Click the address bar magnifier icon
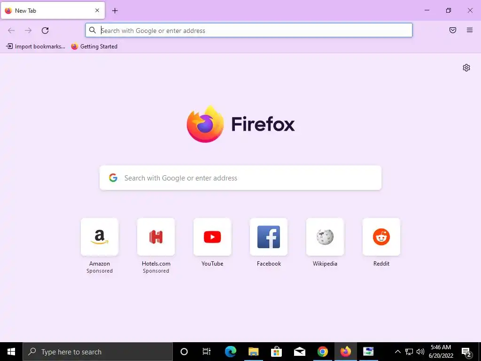Image resolution: width=481 pixels, height=361 pixels. point(93,31)
